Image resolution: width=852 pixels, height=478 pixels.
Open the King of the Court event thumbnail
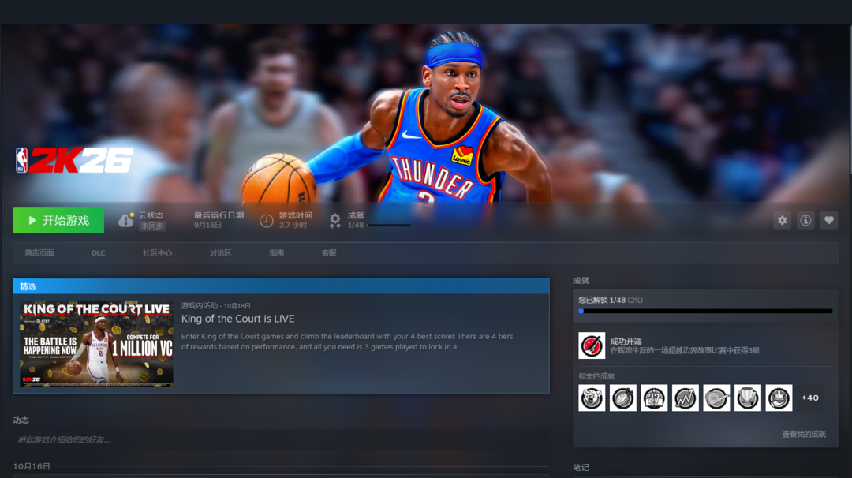96,343
